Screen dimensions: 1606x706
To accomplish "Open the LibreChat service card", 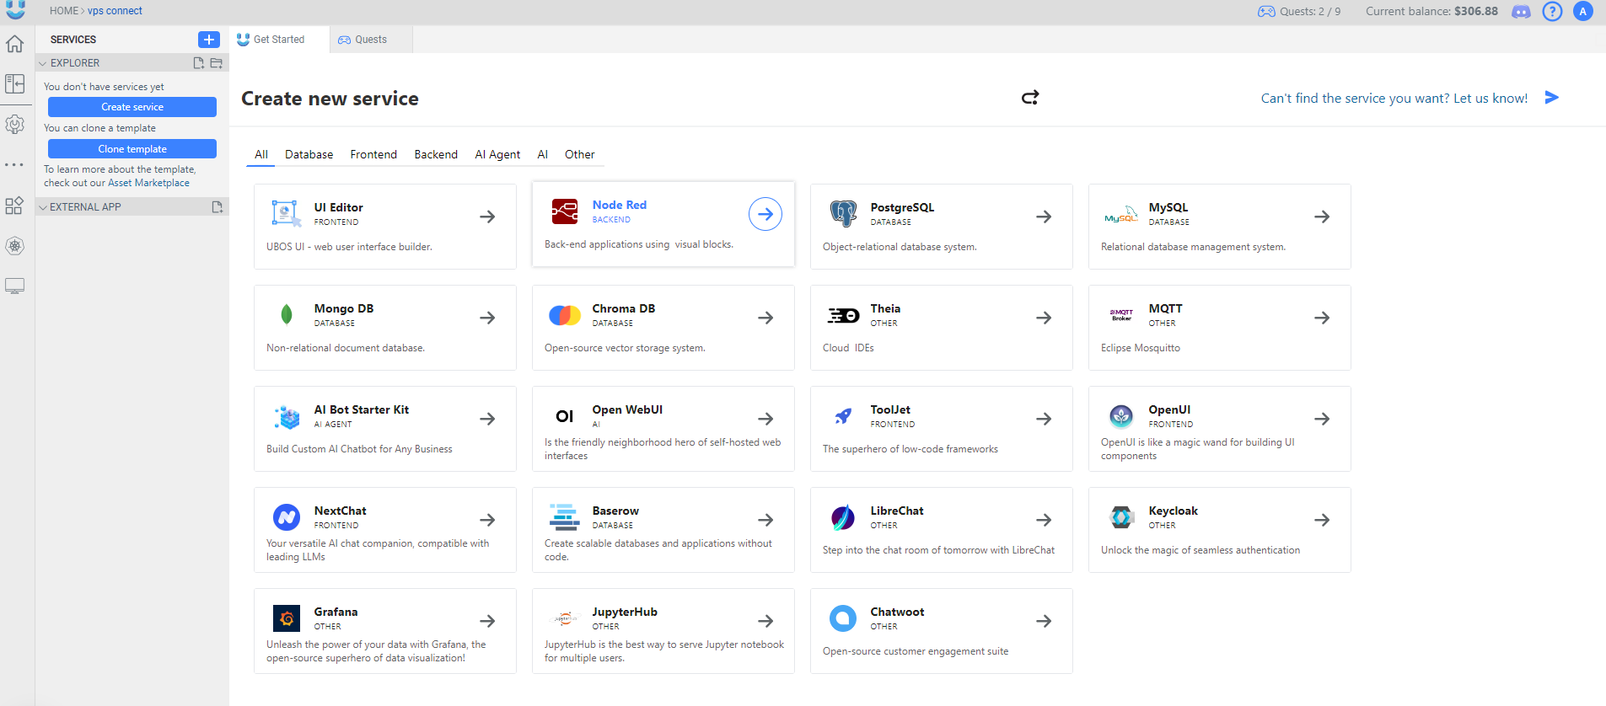I will 942,530.
